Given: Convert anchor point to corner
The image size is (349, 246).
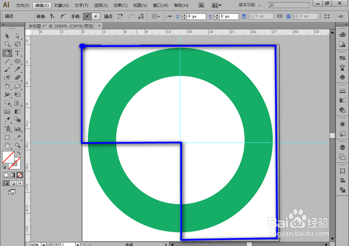Looking at the screenshot, I should click(x=52, y=16).
